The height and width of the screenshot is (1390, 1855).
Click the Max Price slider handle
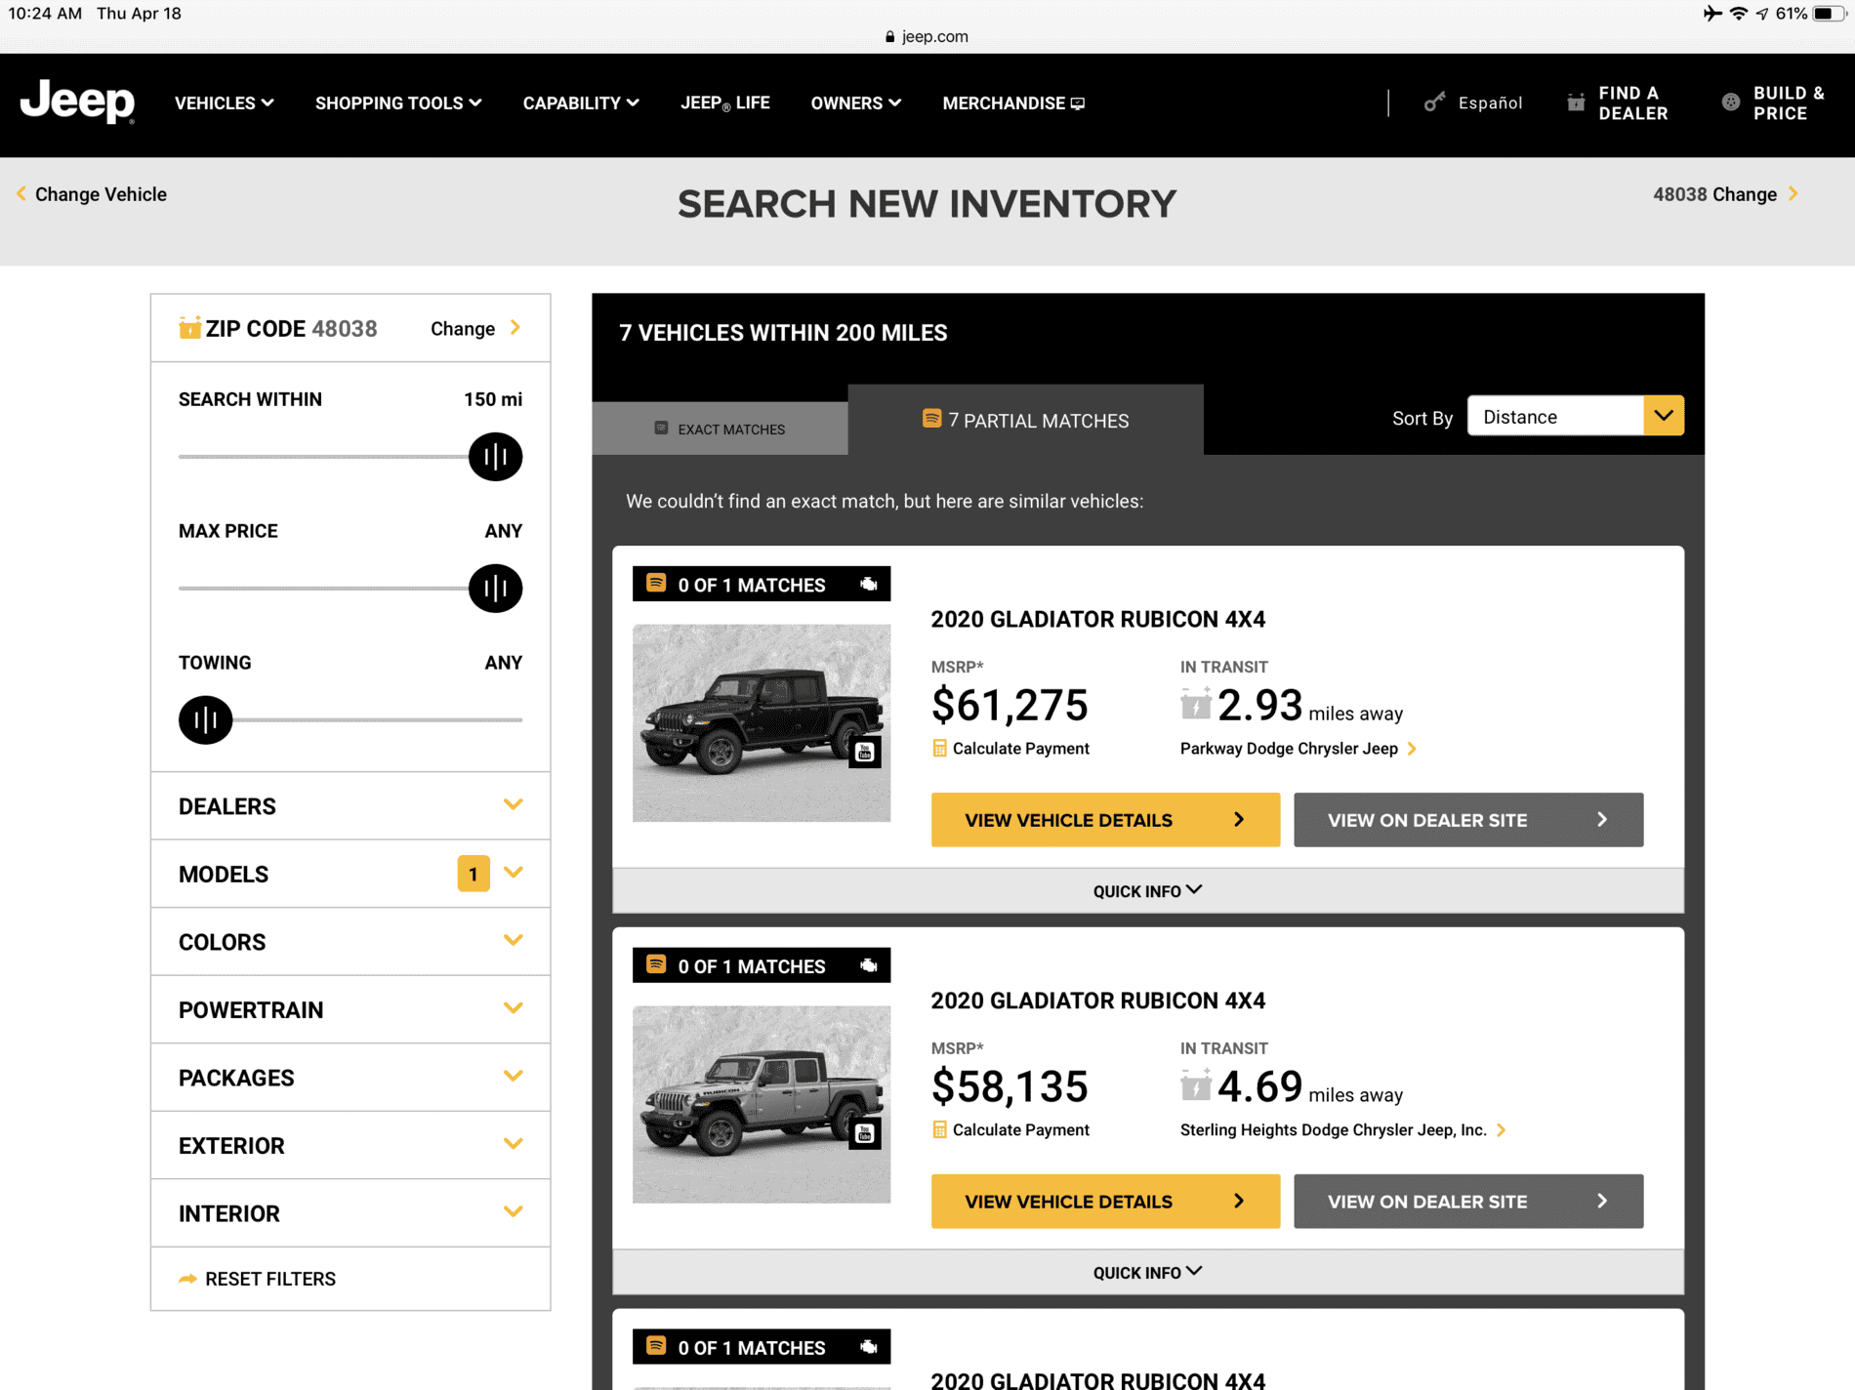[x=495, y=588]
